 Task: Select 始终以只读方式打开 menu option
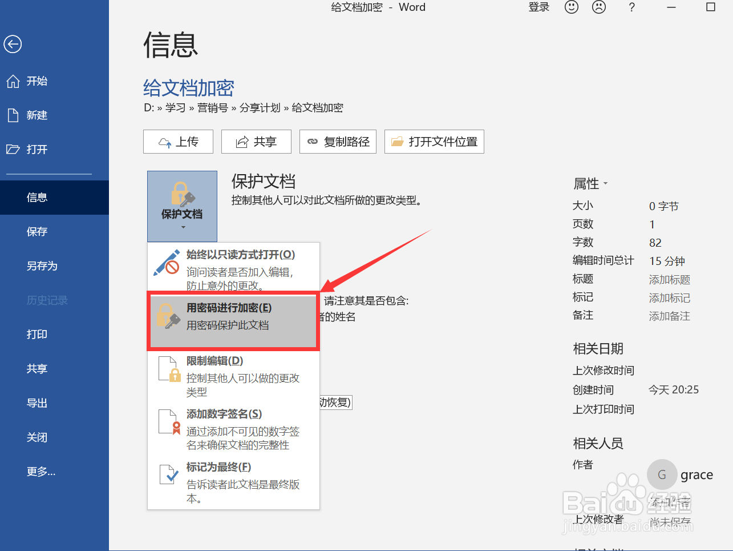click(233, 268)
